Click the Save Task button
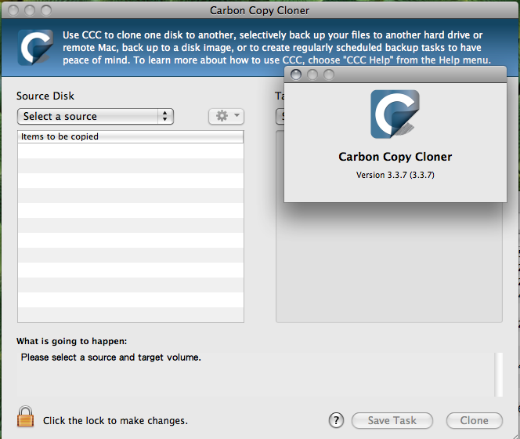 (392, 420)
